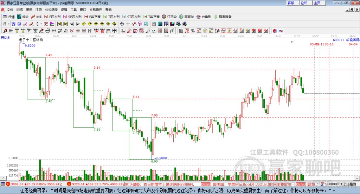Open the 江恩 menu
This screenshot has height=194, width=360.
point(38,10)
